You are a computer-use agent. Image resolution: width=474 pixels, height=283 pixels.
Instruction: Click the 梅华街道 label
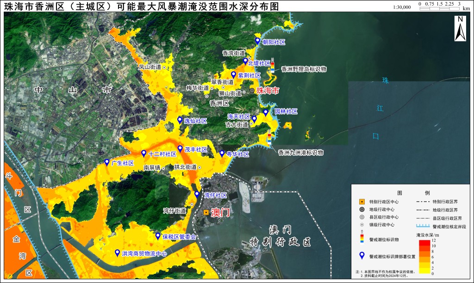click(198, 88)
